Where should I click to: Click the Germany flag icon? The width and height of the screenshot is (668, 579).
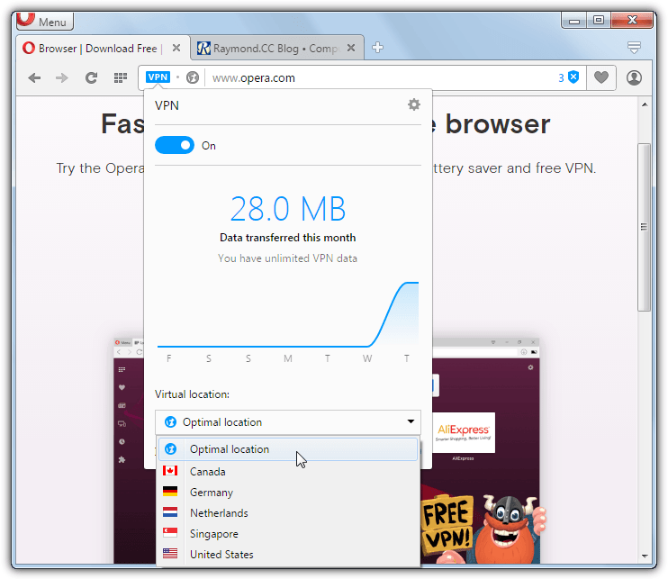(170, 492)
